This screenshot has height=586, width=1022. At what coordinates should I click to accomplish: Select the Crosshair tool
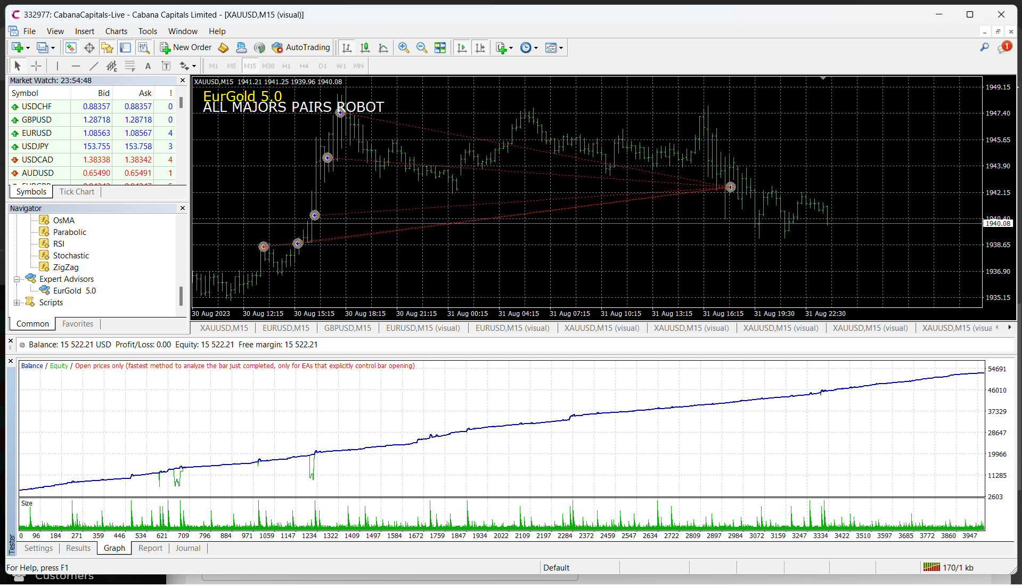tap(36, 66)
